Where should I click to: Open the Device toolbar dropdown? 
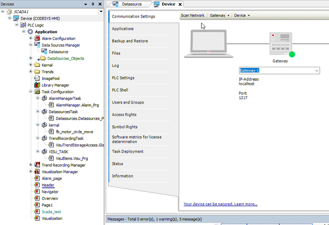point(242,15)
